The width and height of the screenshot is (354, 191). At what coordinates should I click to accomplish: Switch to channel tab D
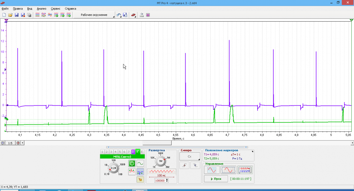click(x=133, y=152)
